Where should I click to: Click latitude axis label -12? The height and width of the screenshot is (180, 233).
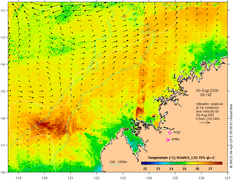[x=3, y=10]
